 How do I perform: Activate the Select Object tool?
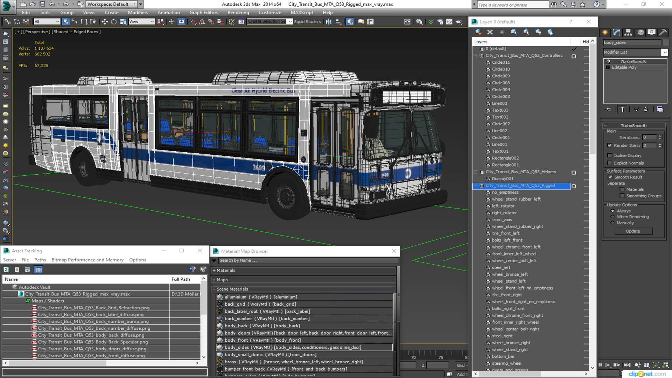coord(65,22)
